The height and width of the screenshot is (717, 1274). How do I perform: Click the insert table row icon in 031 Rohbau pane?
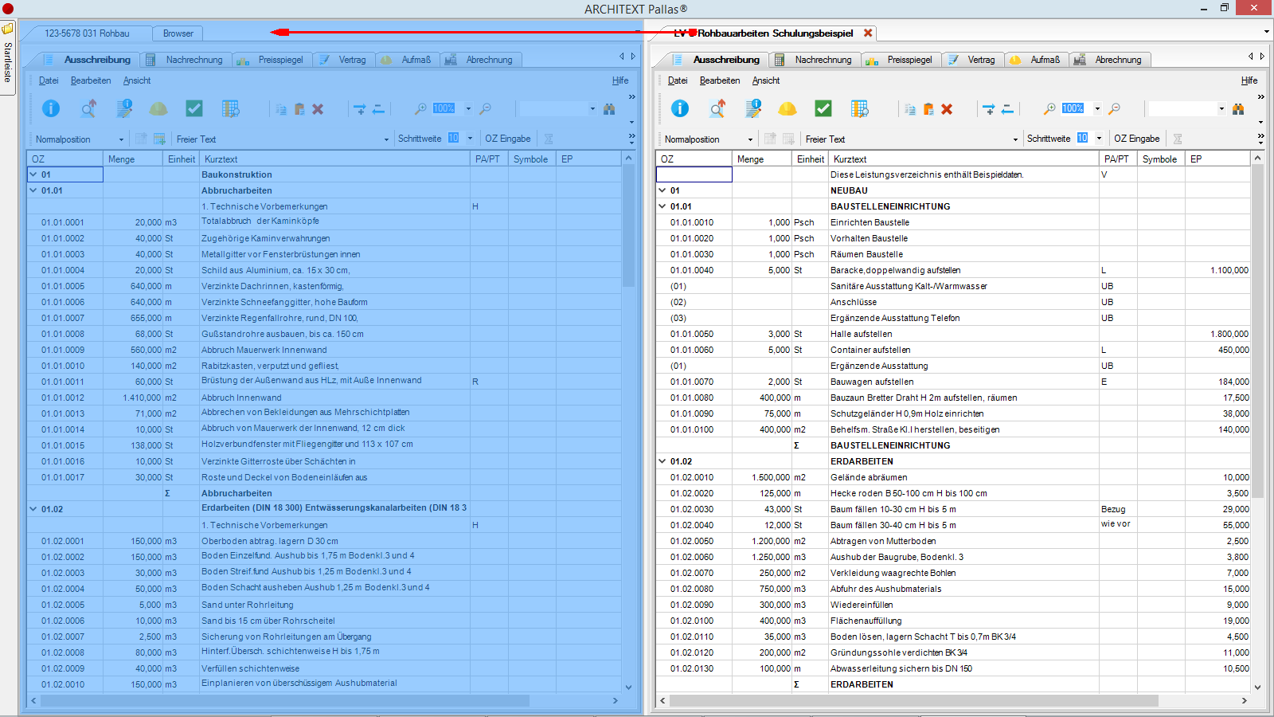[159, 139]
